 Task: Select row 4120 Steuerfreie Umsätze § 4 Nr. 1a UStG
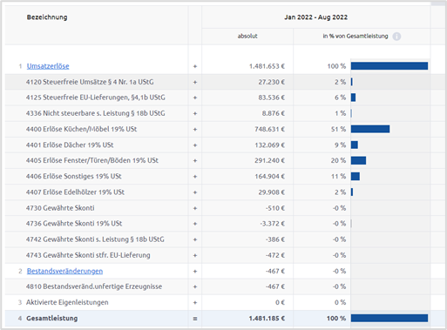tap(218, 82)
